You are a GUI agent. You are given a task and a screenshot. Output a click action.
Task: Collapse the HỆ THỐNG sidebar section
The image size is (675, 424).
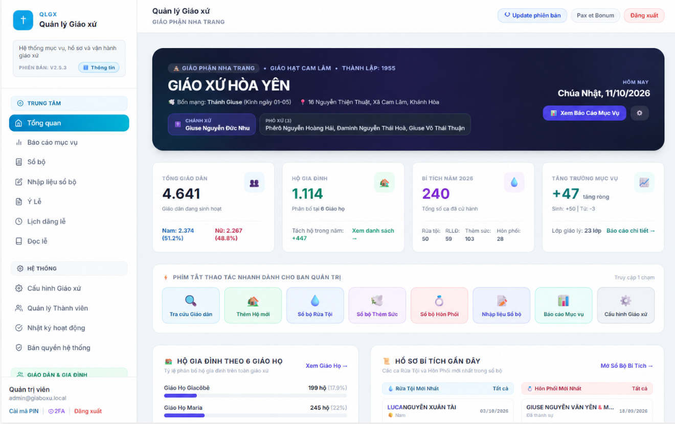69,269
